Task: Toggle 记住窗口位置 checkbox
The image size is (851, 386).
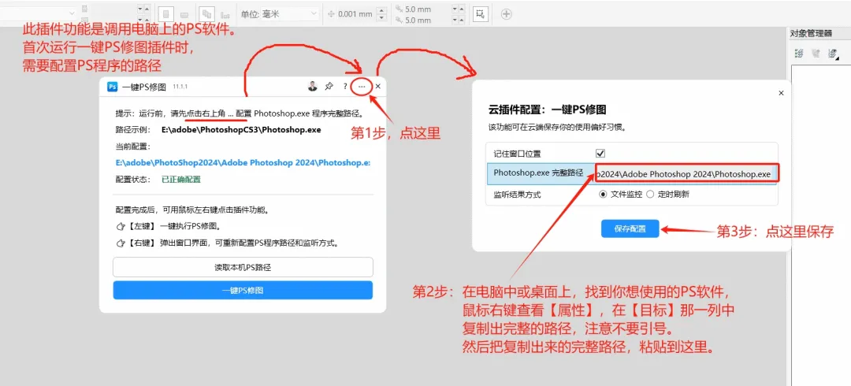Action: tap(600, 154)
